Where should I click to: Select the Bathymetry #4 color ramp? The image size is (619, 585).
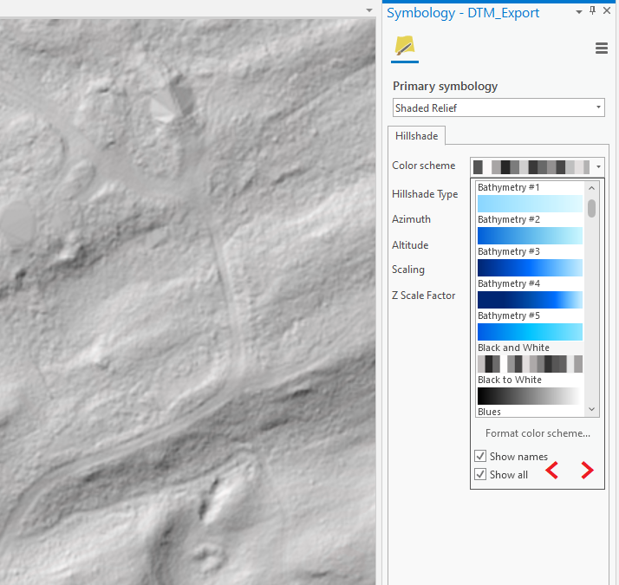coord(530,300)
